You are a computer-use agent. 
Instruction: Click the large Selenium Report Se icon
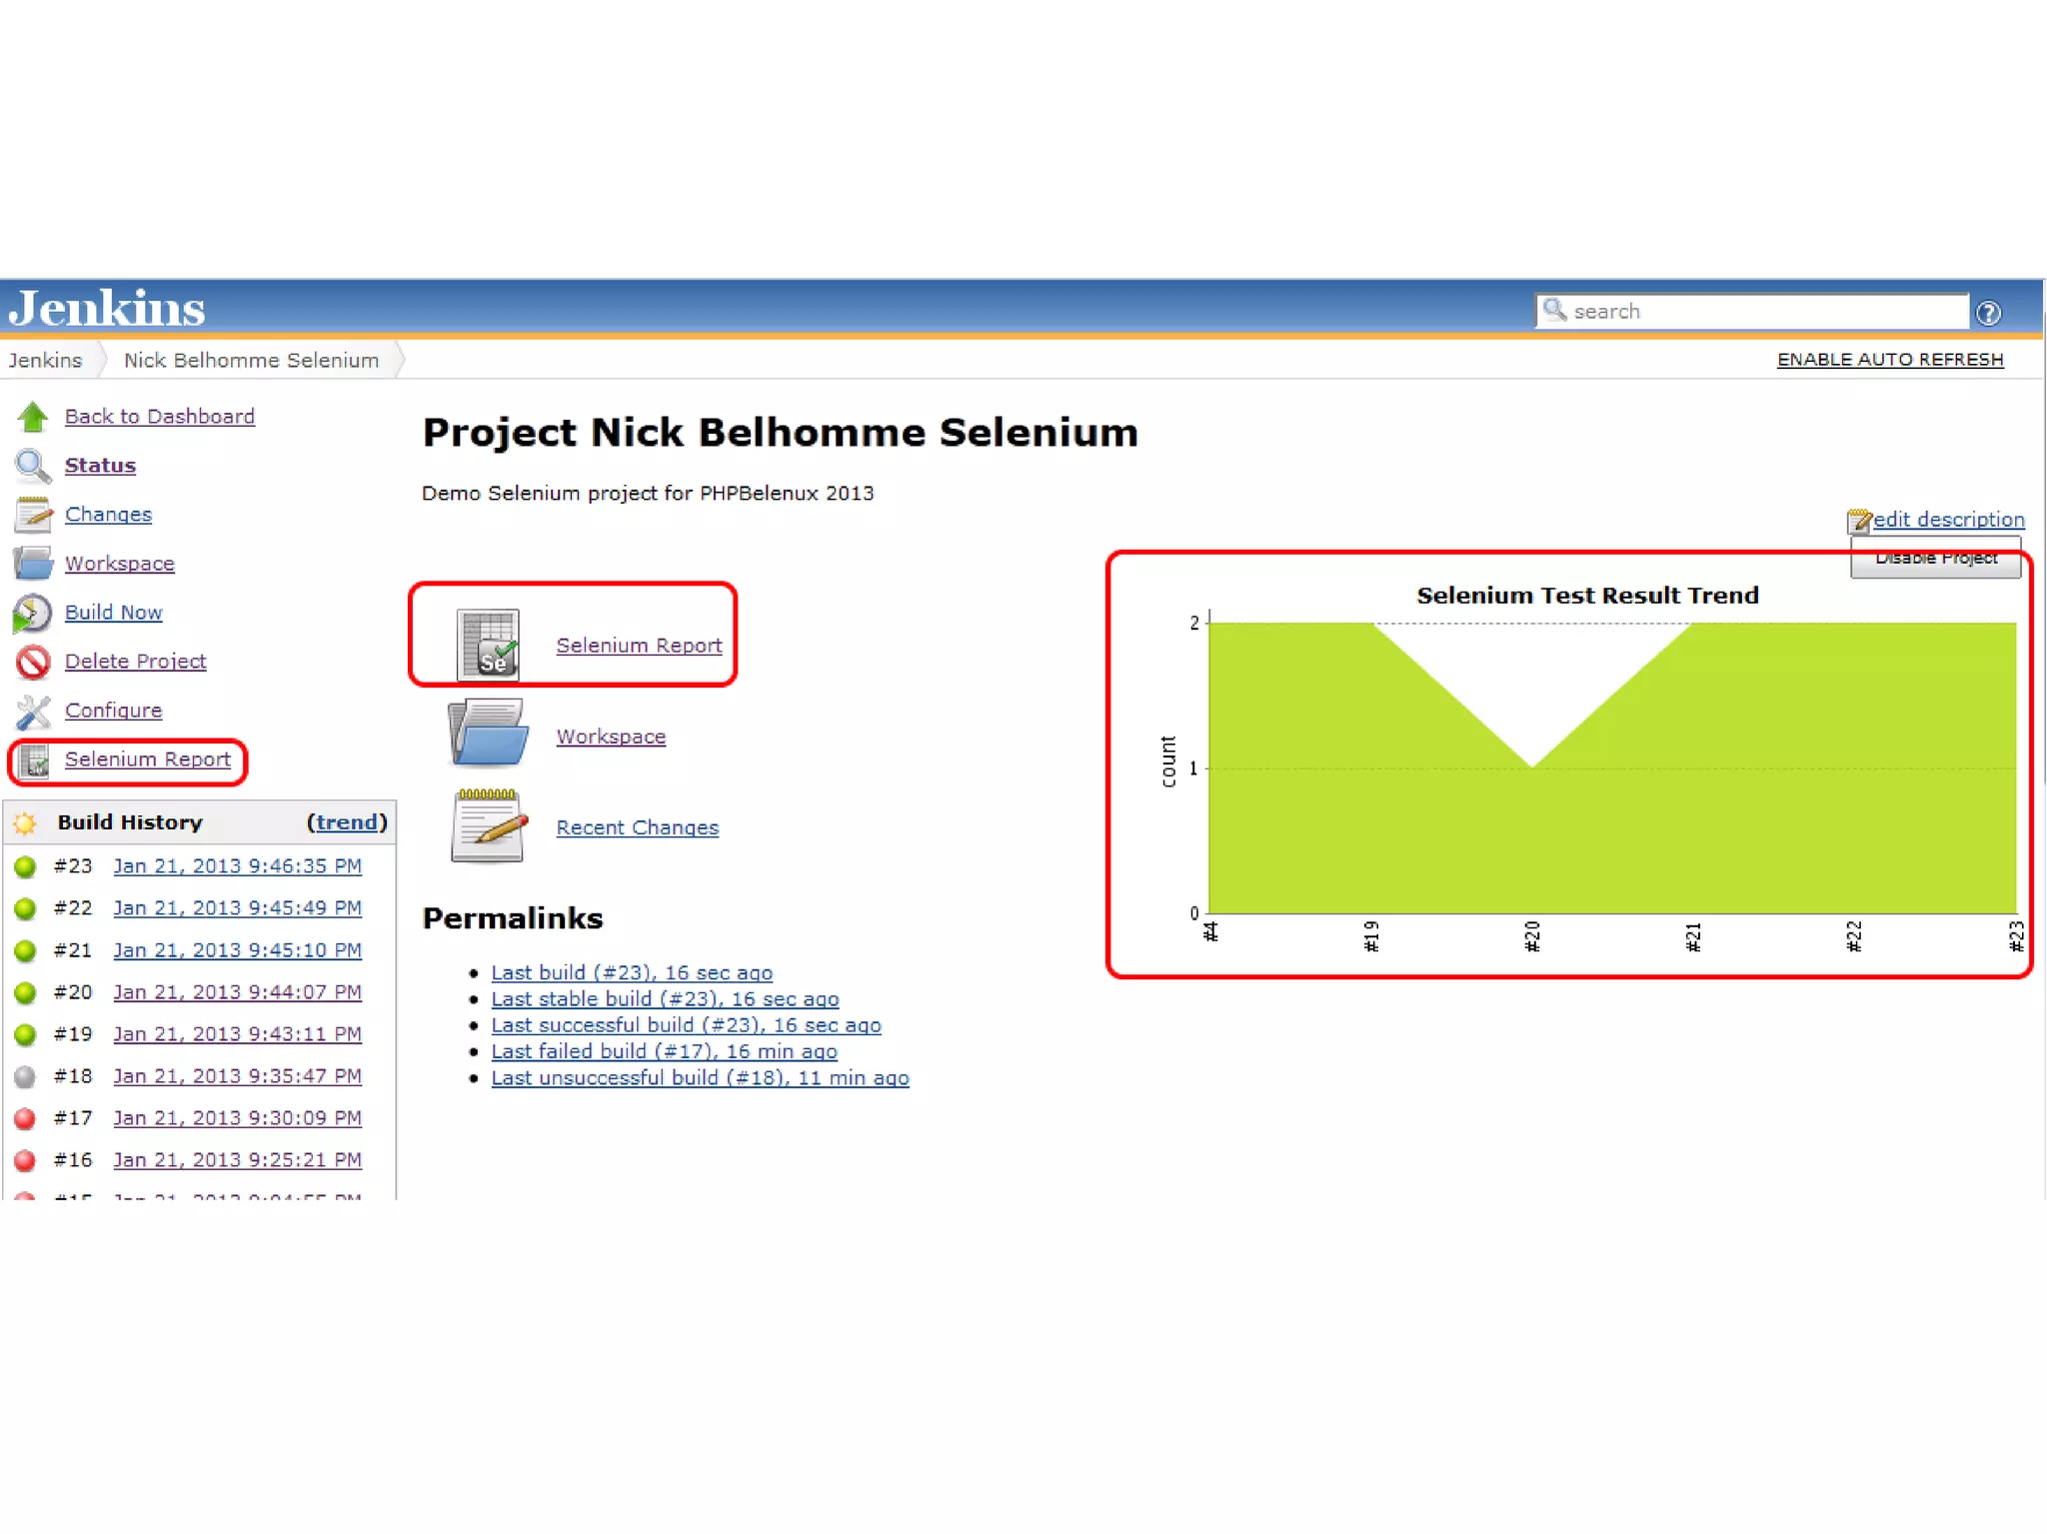coord(488,645)
